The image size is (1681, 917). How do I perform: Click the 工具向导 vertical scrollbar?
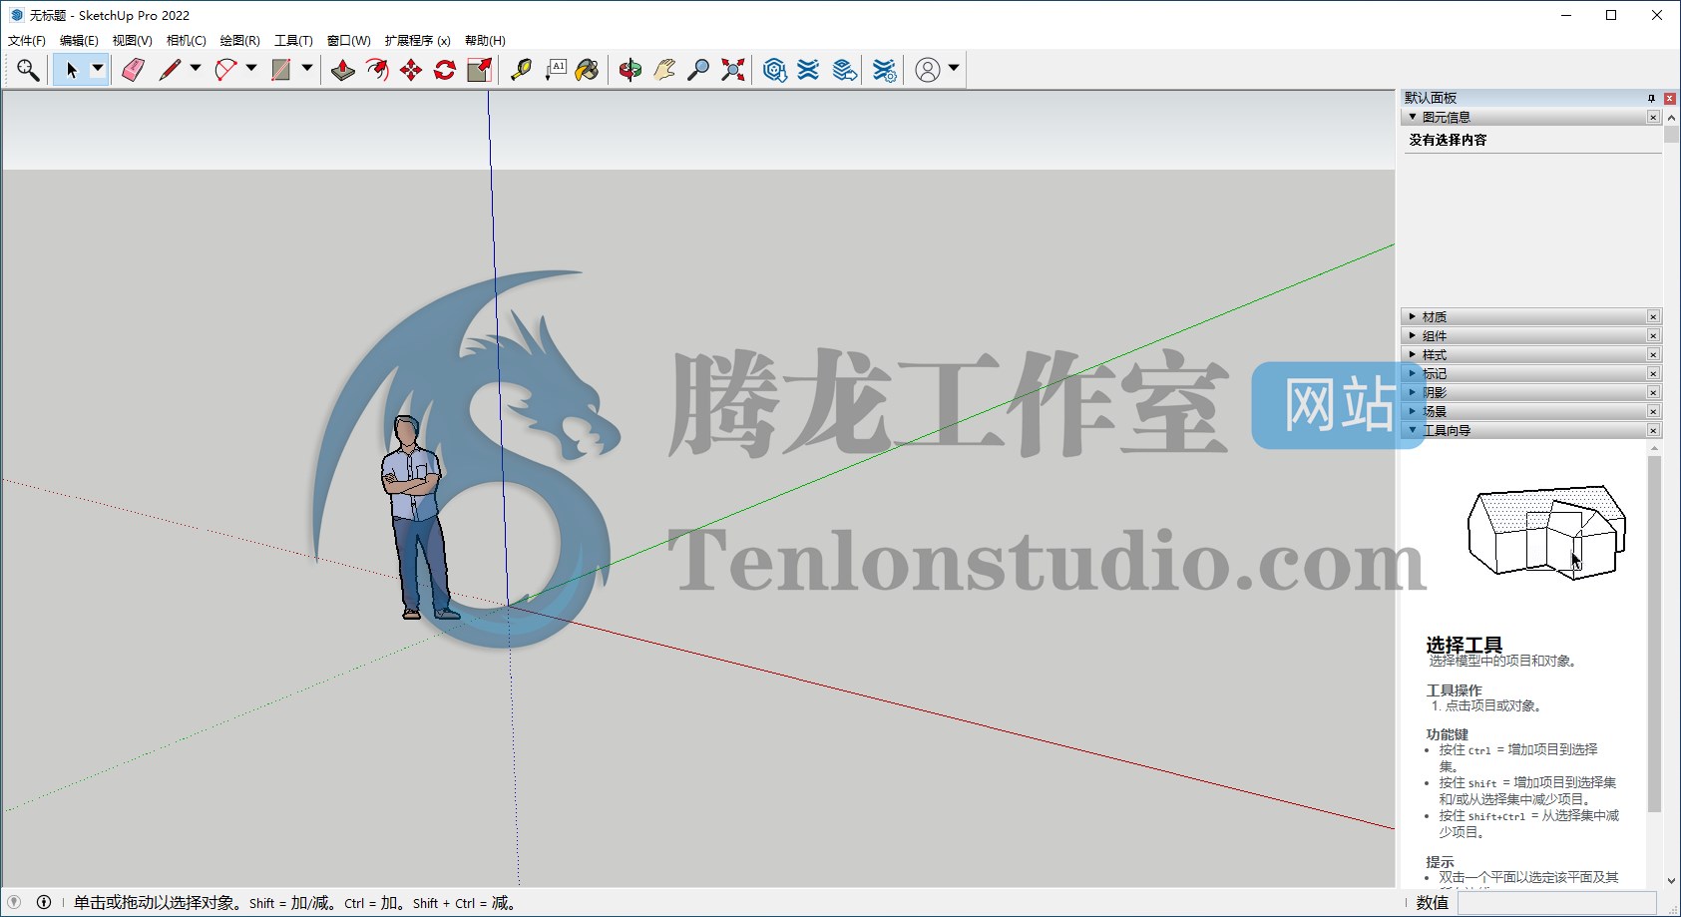pyautogui.click(x=1654, y=634)
